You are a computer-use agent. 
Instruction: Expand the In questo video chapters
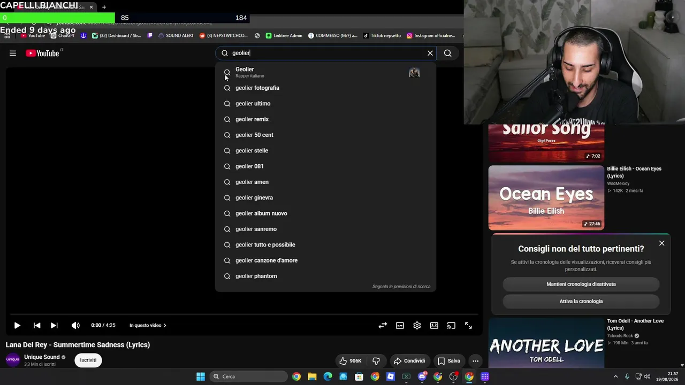pos(148,325)
